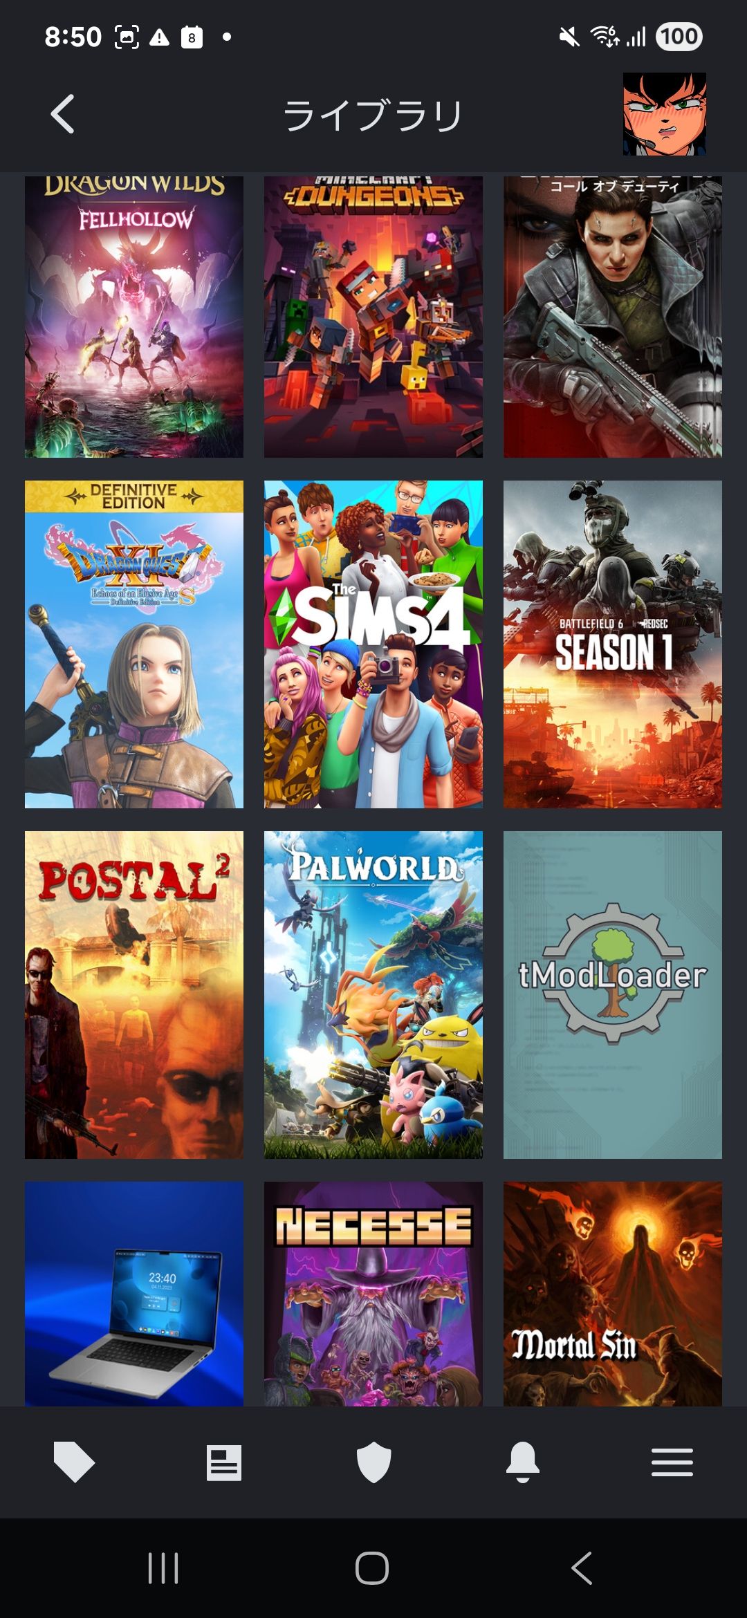Screen dimensions: 747x1618
Task: Select Battlefield 6 Season 1 cover
Action: coord(613,644)
